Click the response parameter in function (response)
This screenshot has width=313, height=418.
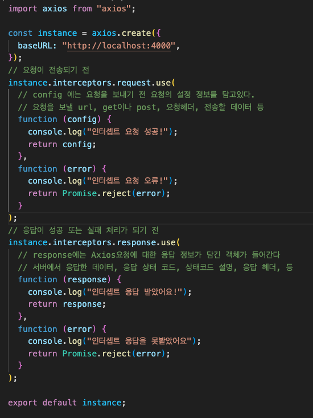tap(87, 279)
